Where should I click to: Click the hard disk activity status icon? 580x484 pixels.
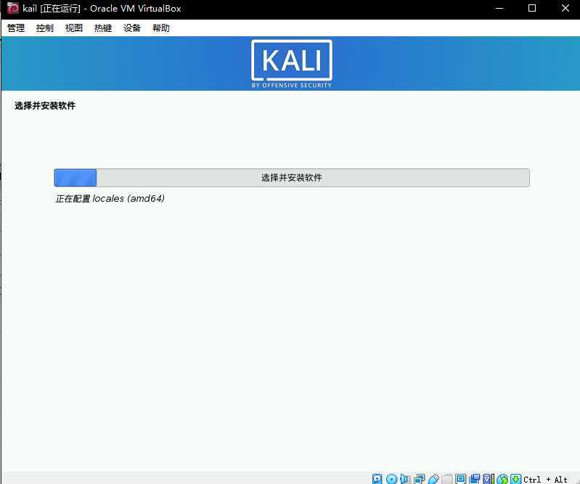[x=377, y=479]
